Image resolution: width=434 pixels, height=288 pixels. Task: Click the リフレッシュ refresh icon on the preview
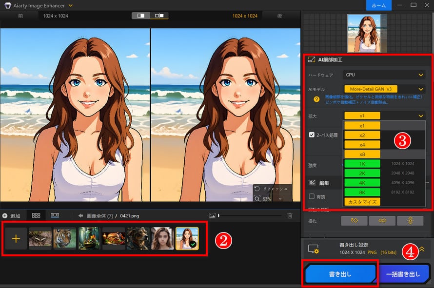pyautogui.click(x=257, y=189)
